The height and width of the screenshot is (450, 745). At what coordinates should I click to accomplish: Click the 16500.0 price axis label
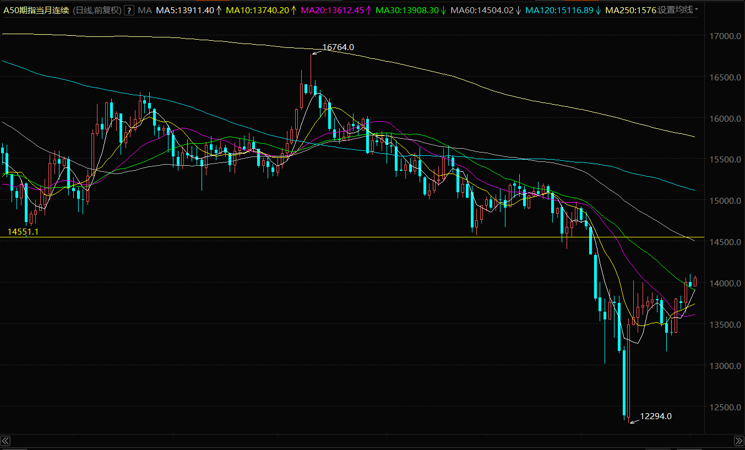coord(724,78)
